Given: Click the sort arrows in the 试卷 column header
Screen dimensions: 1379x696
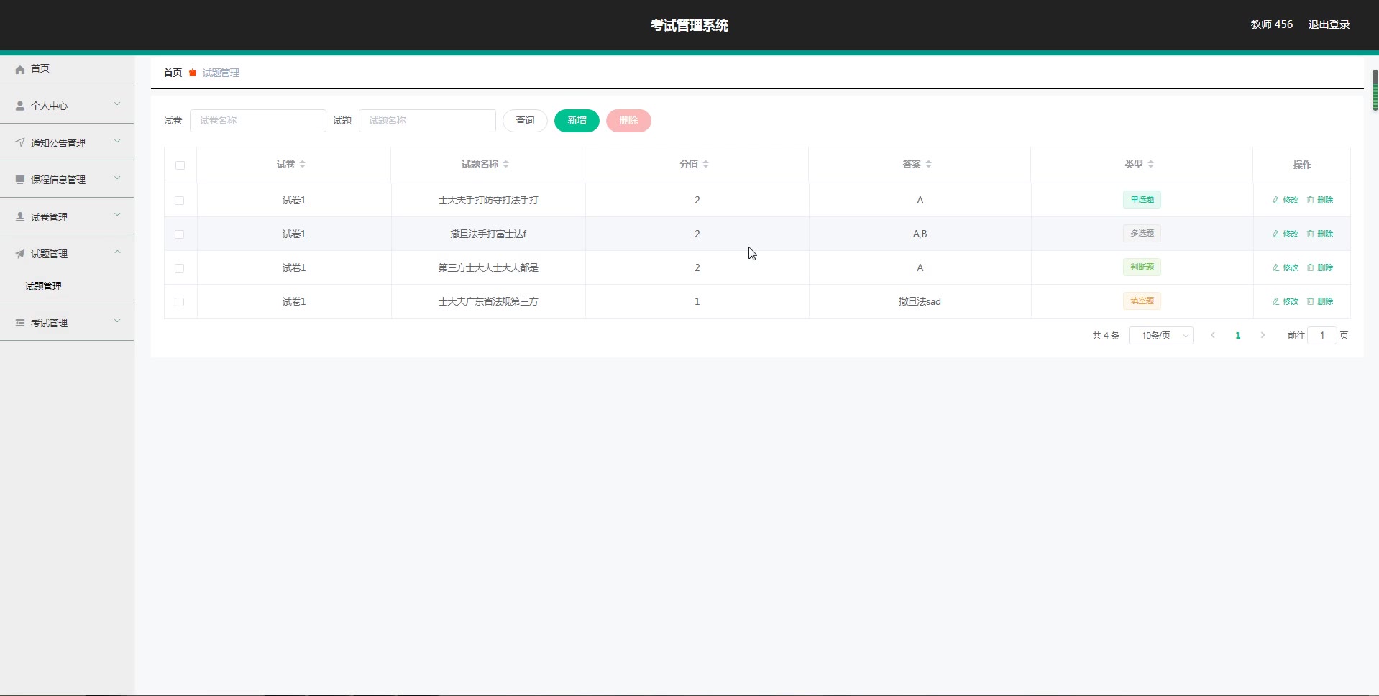Looking at the screenshot, I should tap(303, 165).
